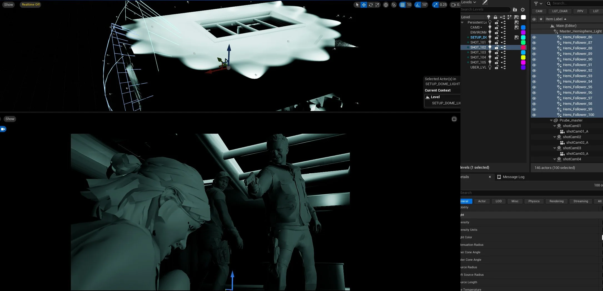603x291 pixels.
Task: Select the LOD details filter tab
Action: (x=499, y=201)
